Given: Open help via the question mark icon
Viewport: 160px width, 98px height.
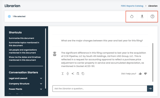Looking at the screenshot, I should click(152, 16).
